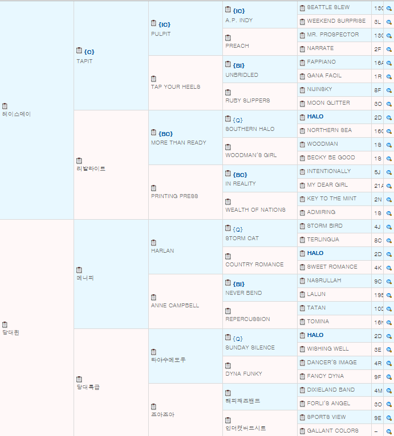Viewport: 394px width, 436px height.
Task: Click the {Q} marker above STORM CAT
Action: click(238, 229)
